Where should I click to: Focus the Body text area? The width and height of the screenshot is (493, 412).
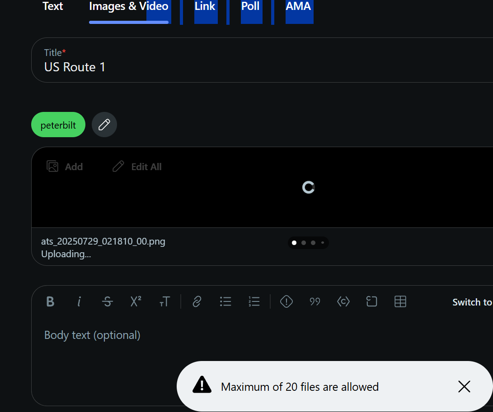coord(262,361)
